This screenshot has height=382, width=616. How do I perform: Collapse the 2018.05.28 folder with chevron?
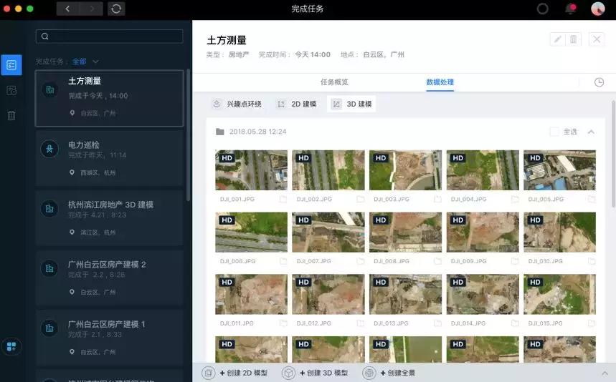591,132
